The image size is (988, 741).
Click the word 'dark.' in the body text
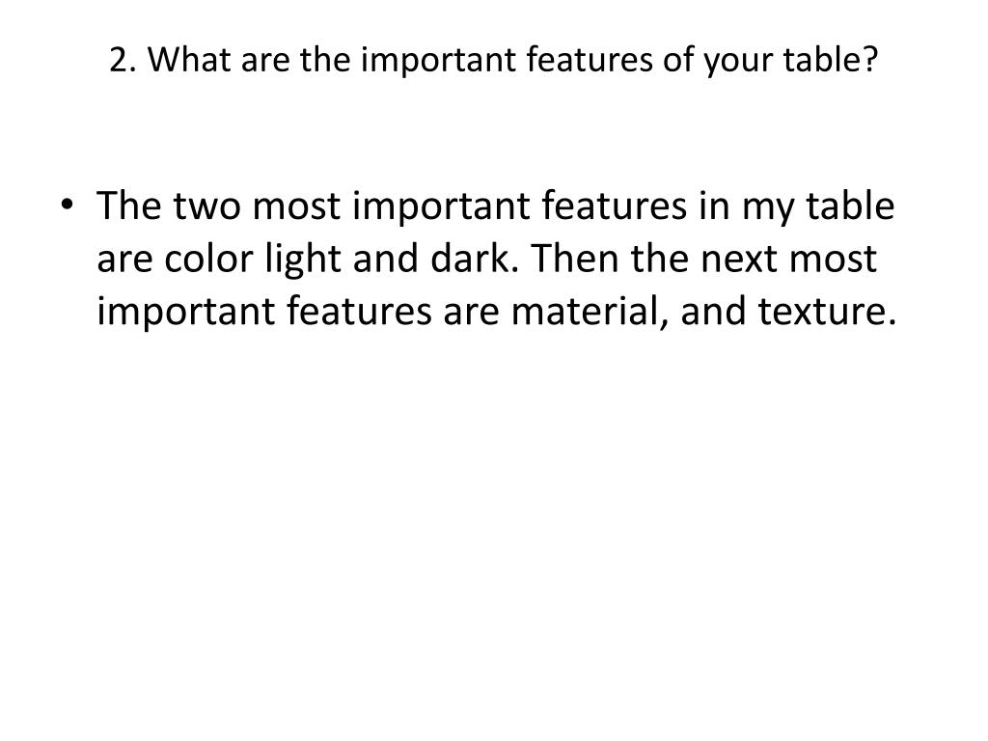475,259
